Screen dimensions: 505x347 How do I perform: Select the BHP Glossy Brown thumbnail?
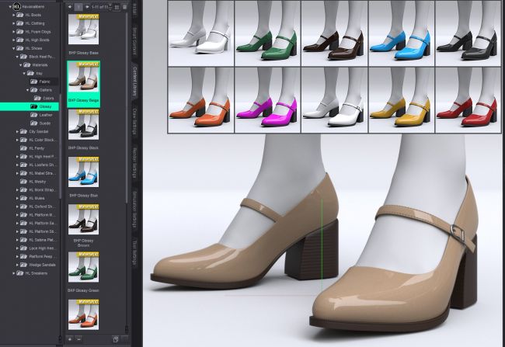(x=82, y=219)
